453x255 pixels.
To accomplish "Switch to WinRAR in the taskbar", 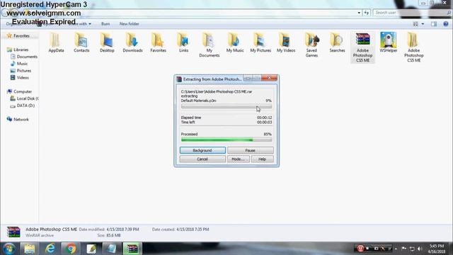I will 132,249.
